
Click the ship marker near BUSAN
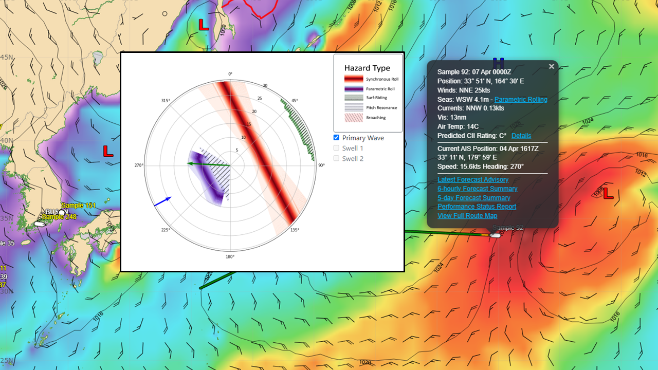pos(61,213)
